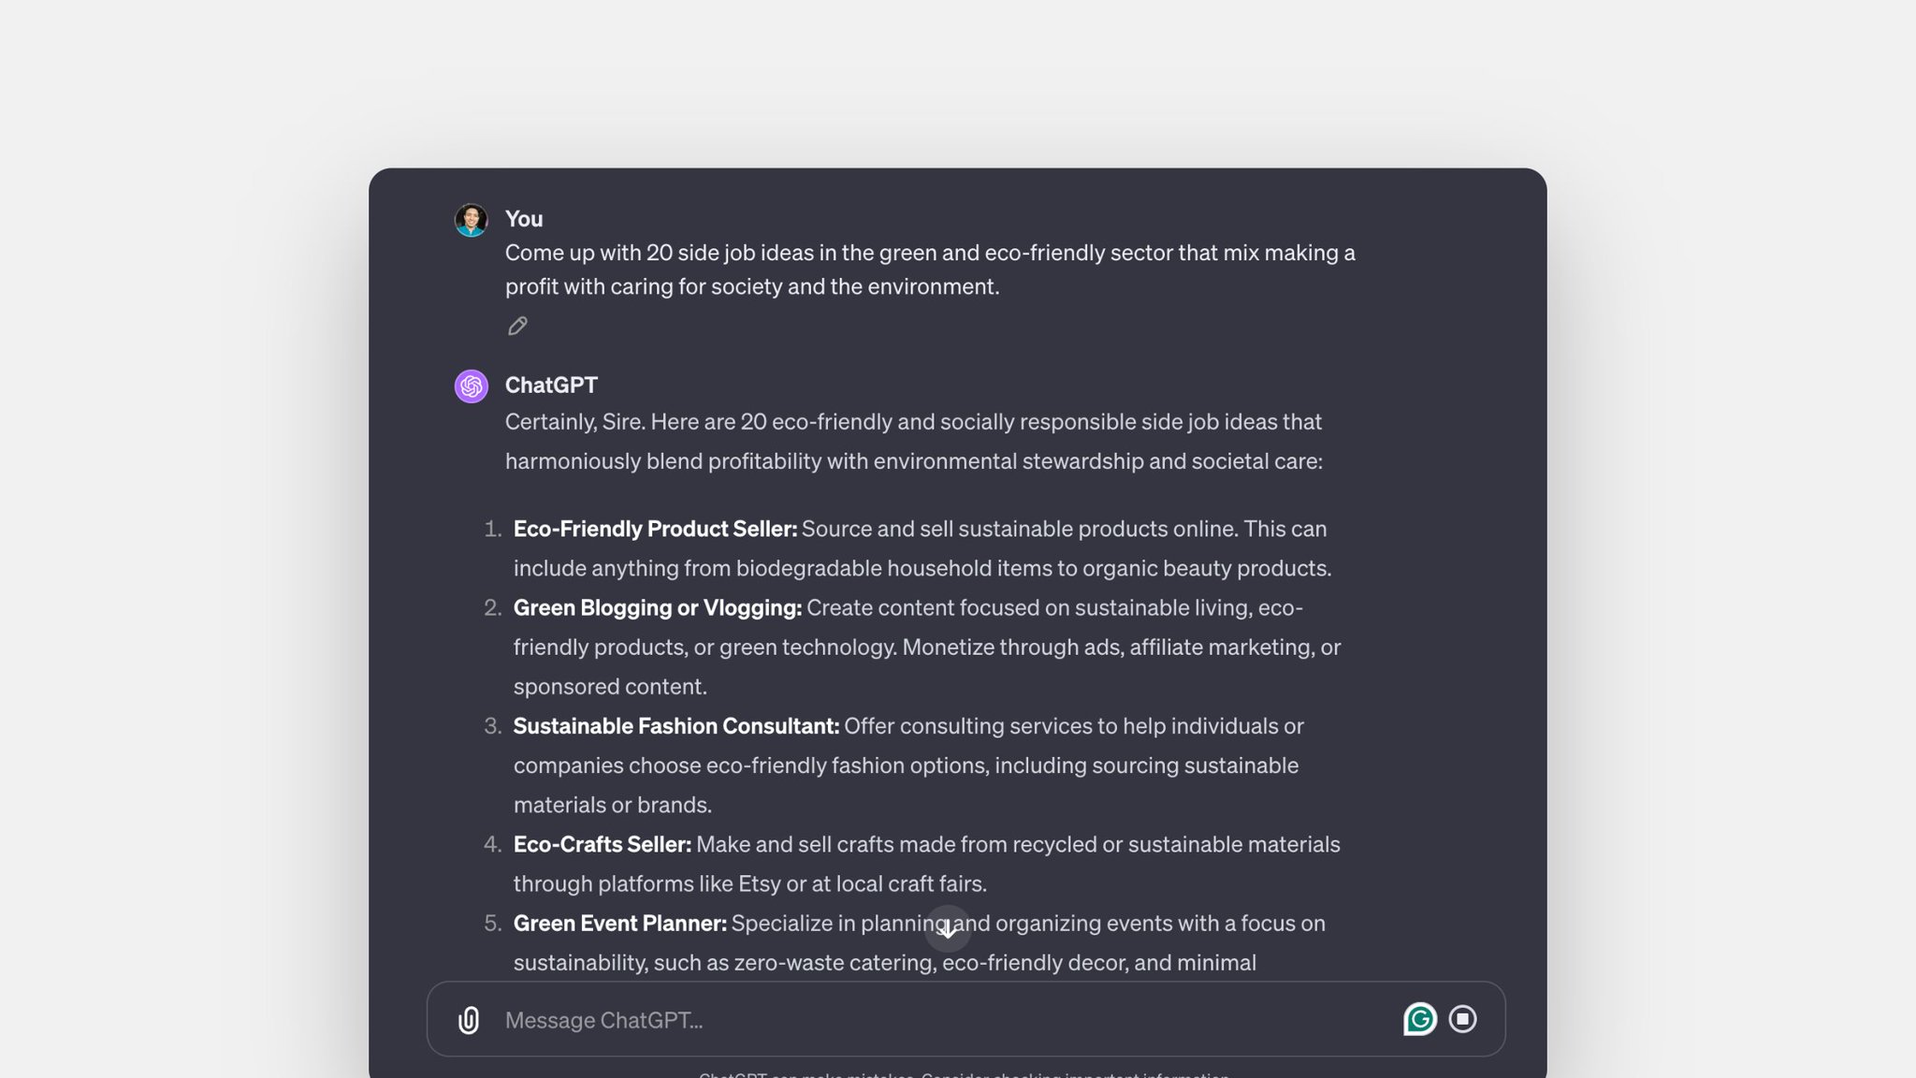Click the purple ChatGPT logo avatar
Viewport: 1916px width, 1078px height.
click(472, 386)
